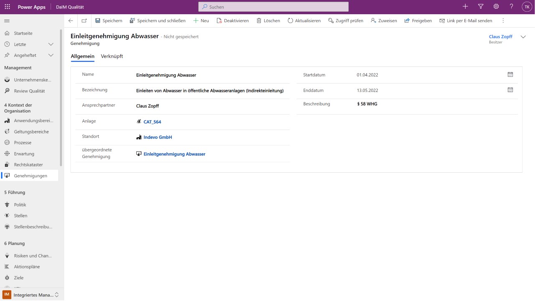Open Startdatum calendar picker
The width and height of the screenshot is (535, 301).
click(510, 74)
